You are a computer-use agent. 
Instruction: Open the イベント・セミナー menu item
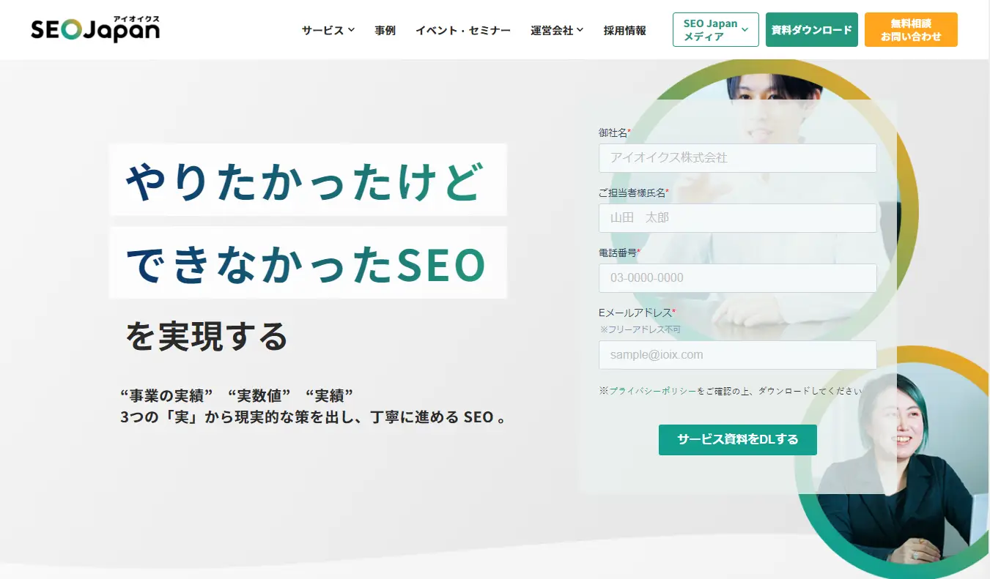(463, 30)
